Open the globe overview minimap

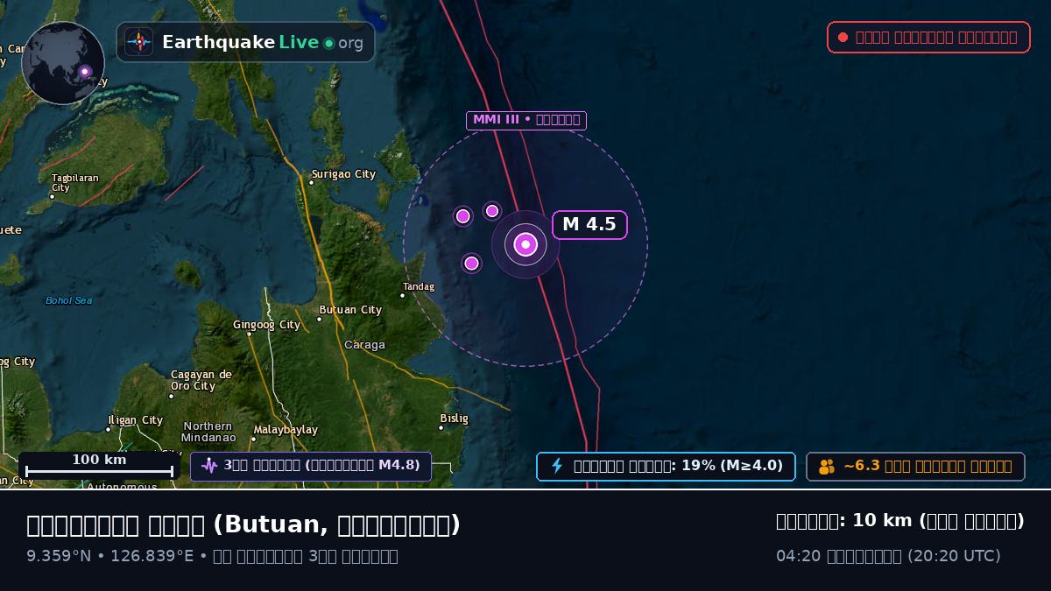tap(63, 63)
